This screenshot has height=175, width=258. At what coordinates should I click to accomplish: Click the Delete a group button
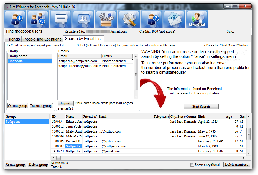41,106
